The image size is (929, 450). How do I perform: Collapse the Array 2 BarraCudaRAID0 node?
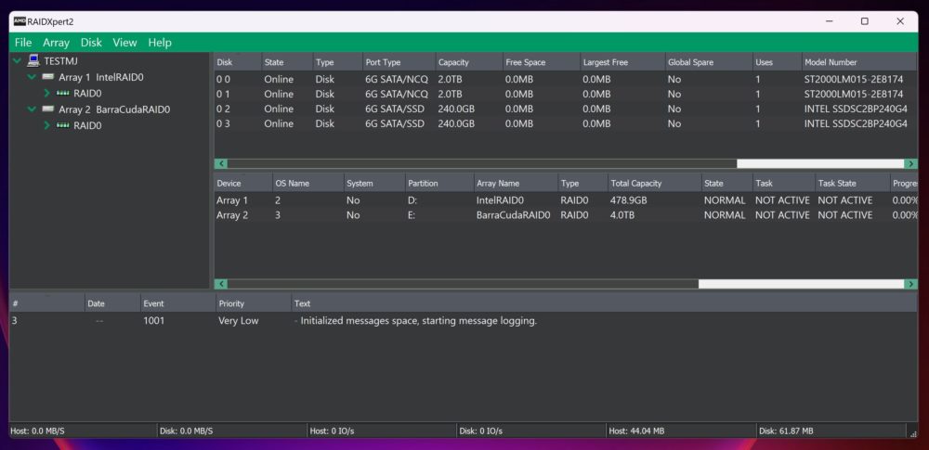[x=32, y=109]
